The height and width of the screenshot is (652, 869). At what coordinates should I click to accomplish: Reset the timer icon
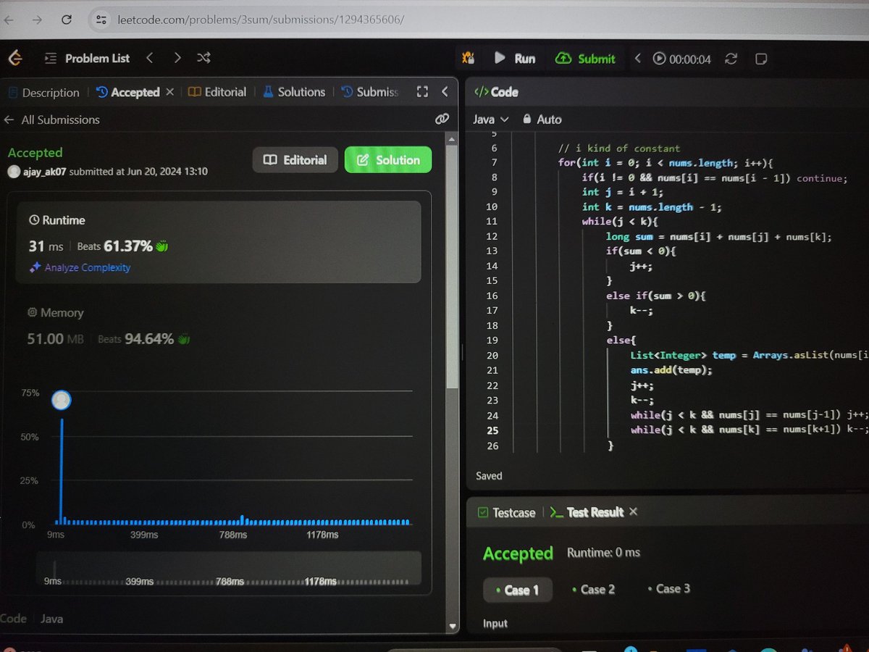pos(731,59)
